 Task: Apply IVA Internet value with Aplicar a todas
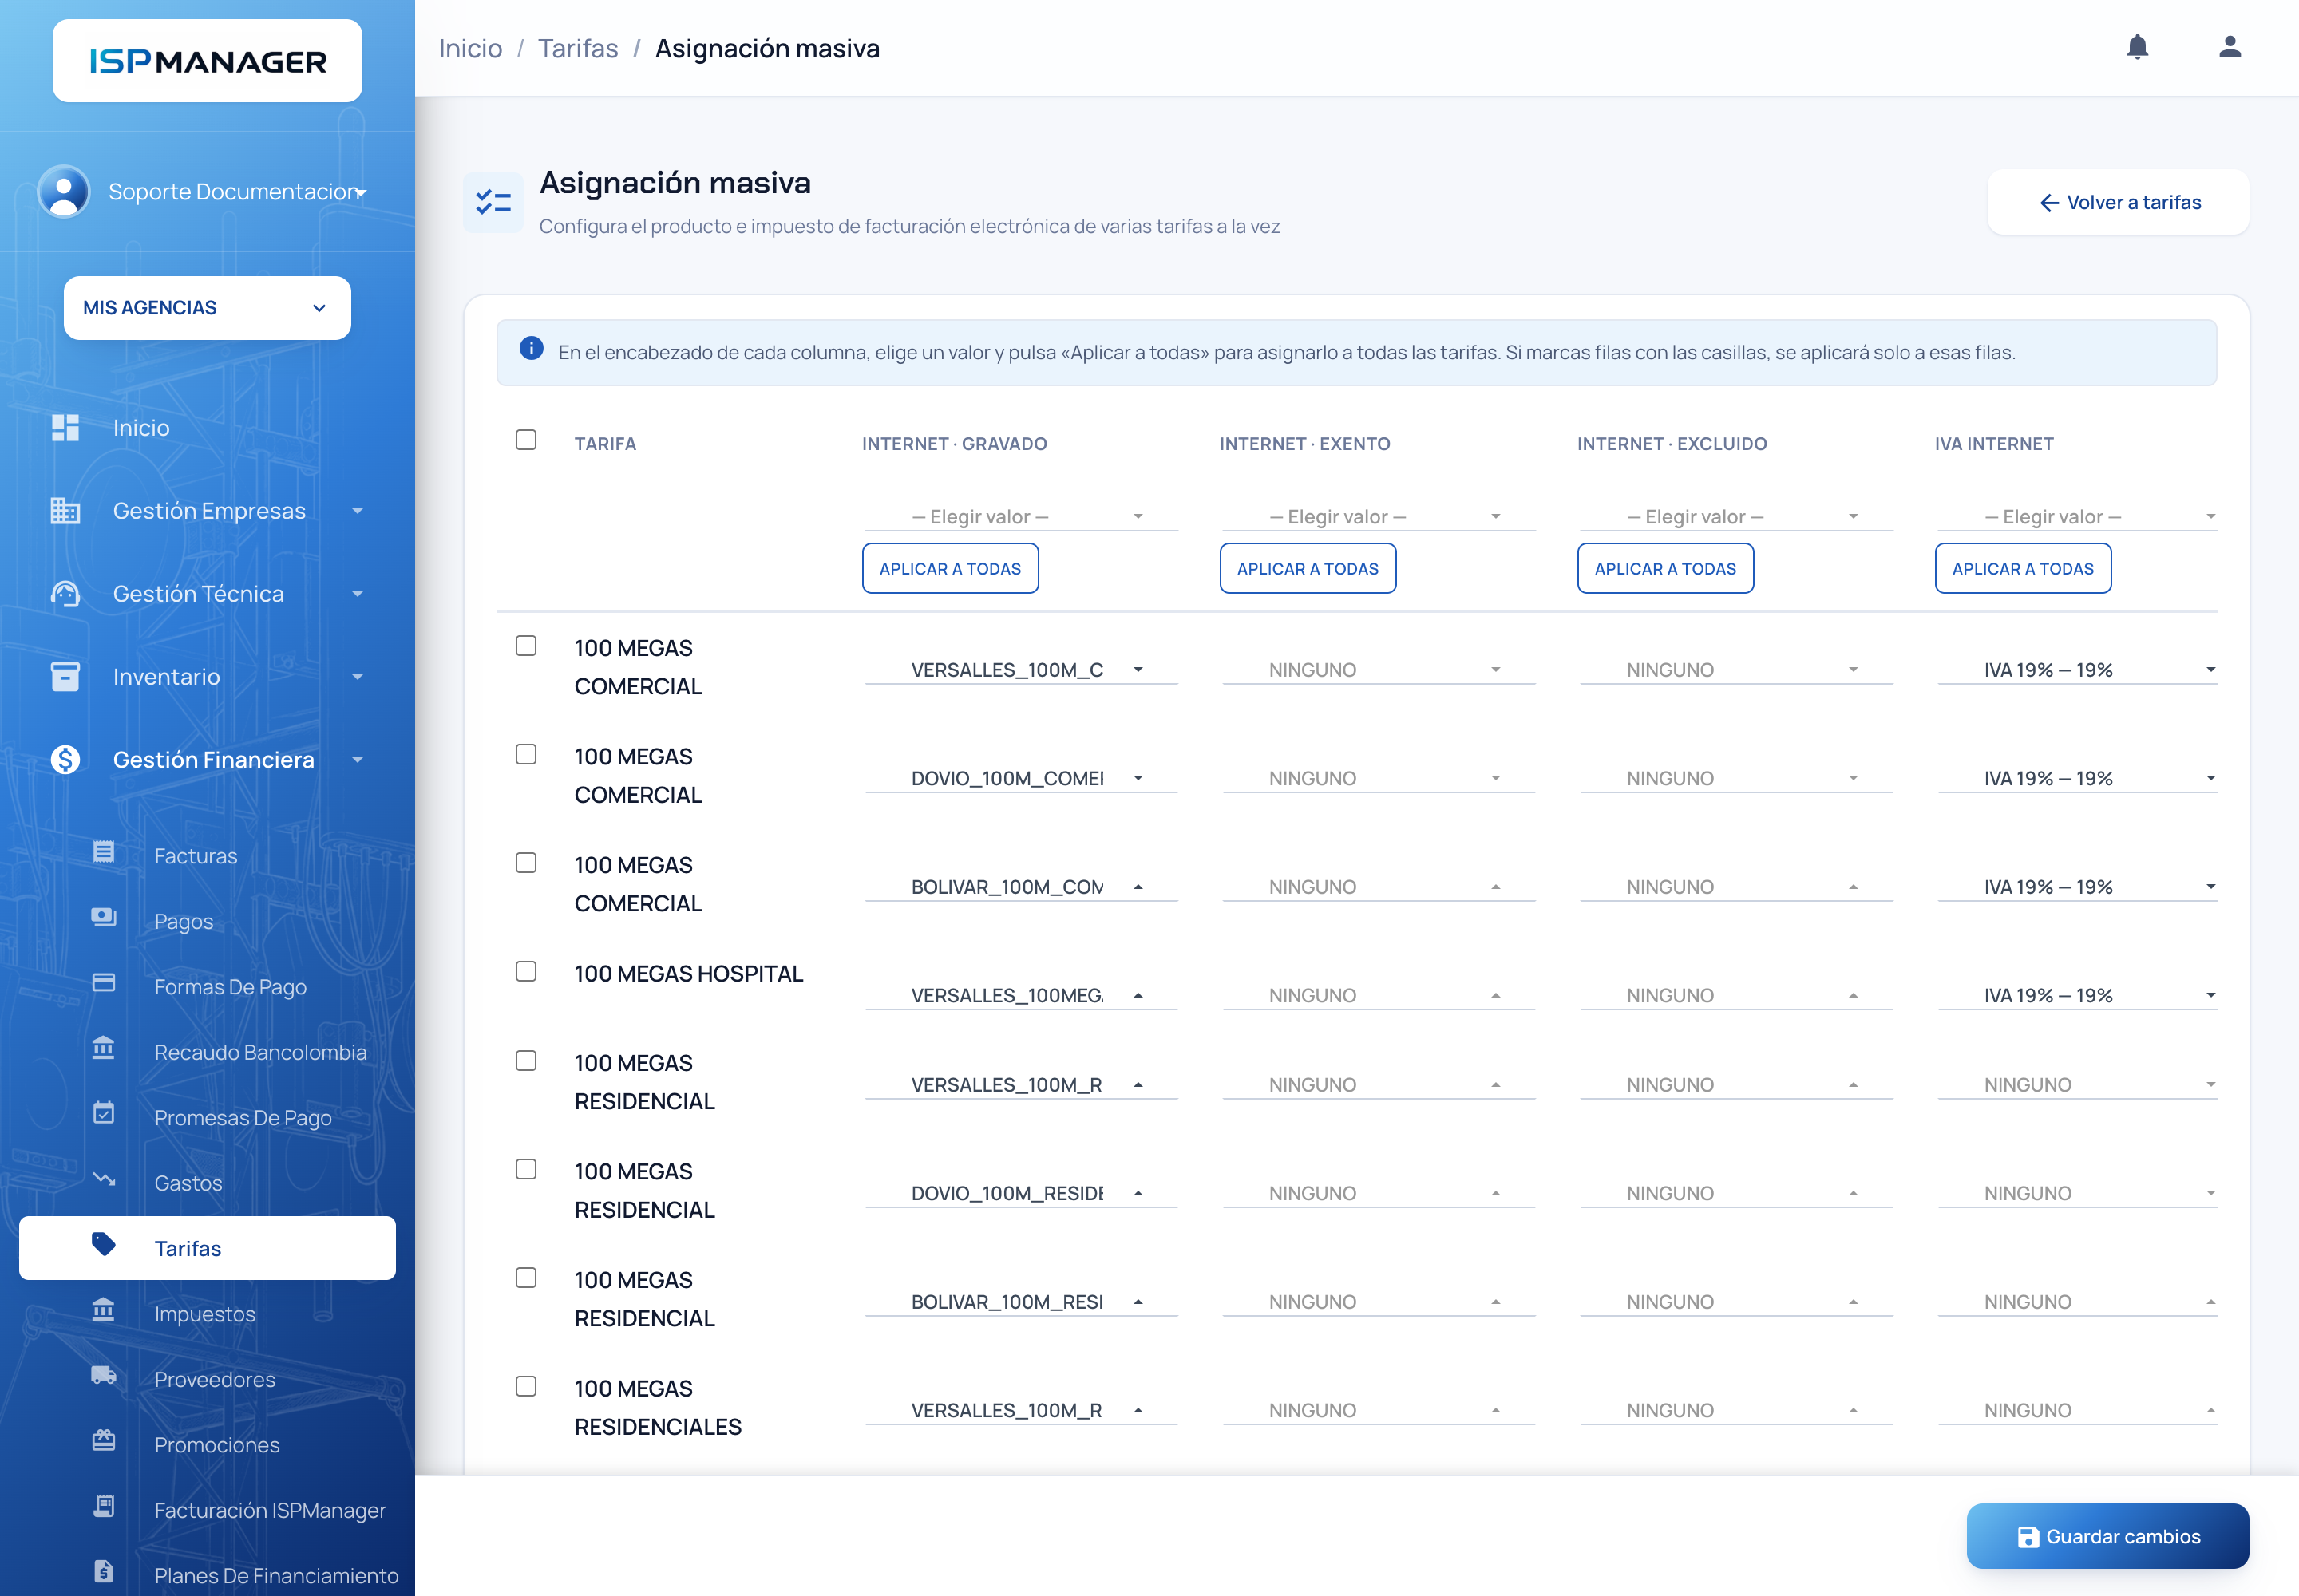[2023, 568]
